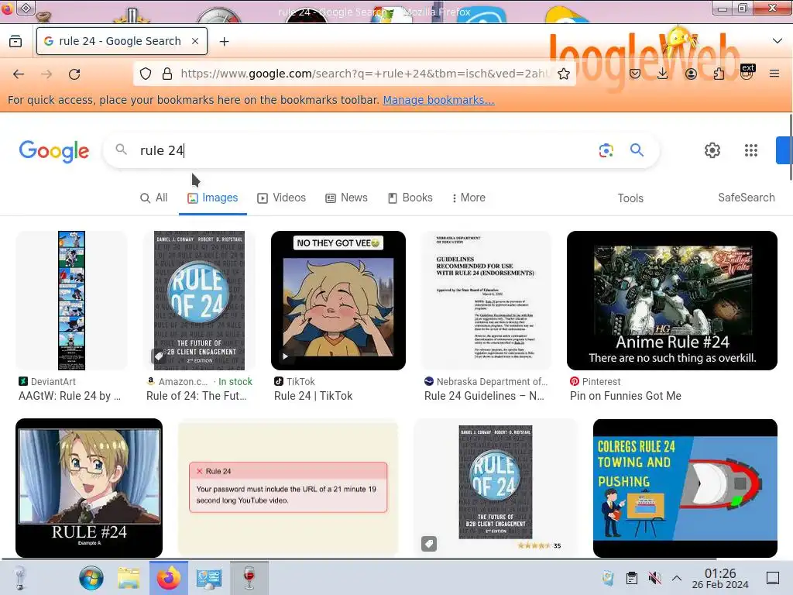Close the 'rule 24 - Google Search' tab
The height and width of the screenshot is (595, 793).
[195, 41]
